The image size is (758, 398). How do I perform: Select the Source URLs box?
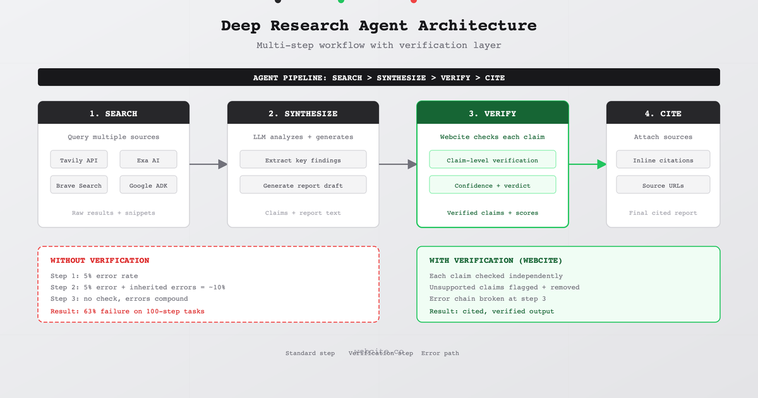pyautogui.click(x=663, y=184)
